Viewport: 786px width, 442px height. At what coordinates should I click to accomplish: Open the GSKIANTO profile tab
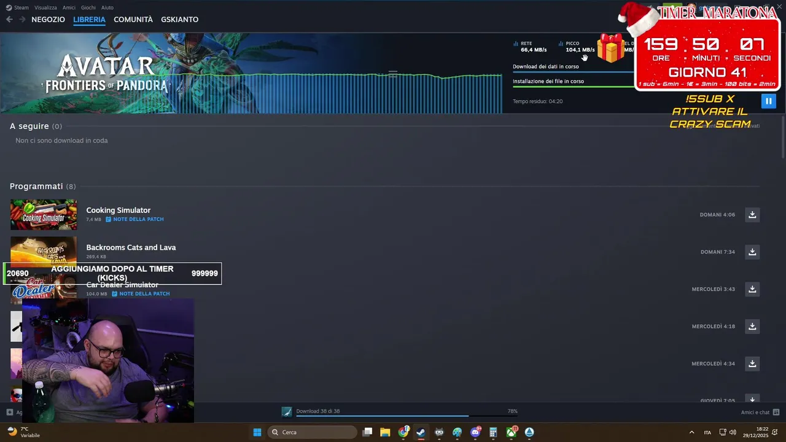click(x=179, y=20)
